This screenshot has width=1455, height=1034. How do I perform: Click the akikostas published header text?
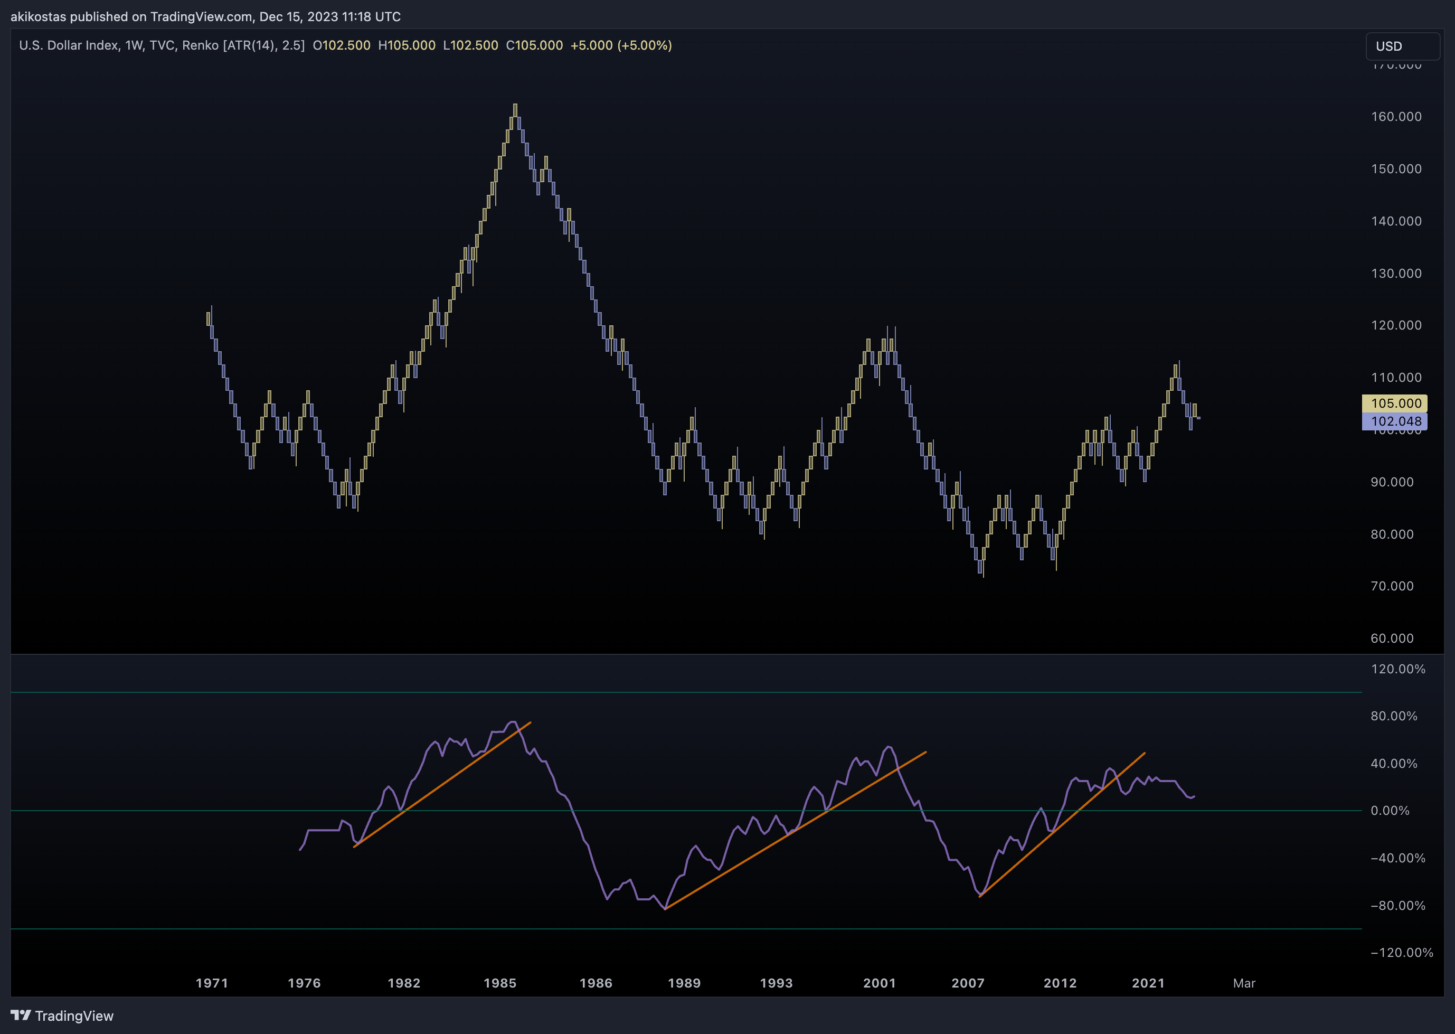205,16
